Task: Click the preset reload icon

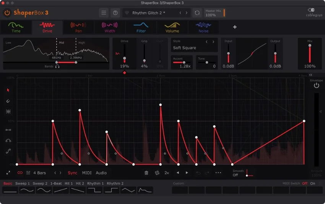Action: (x=197, y=13)
